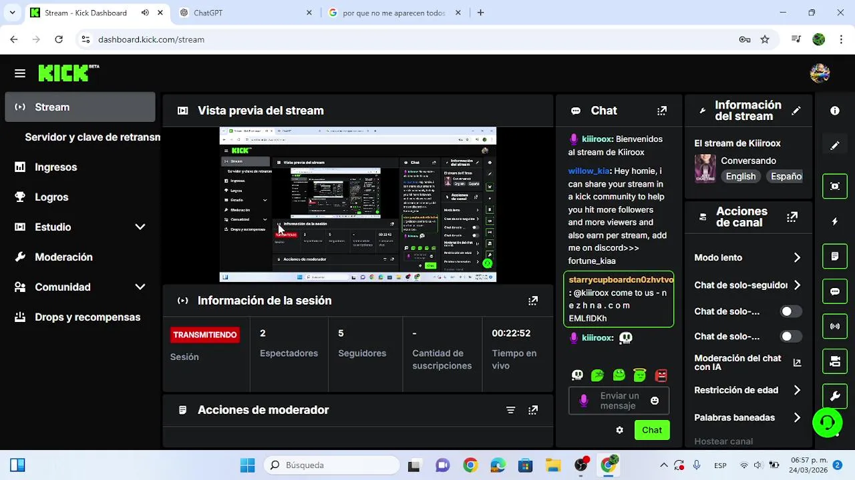This screenshot has height=480, width=855.
Task: Click the lightning bolt icon in right rail
Action: (x=835, y=221)
